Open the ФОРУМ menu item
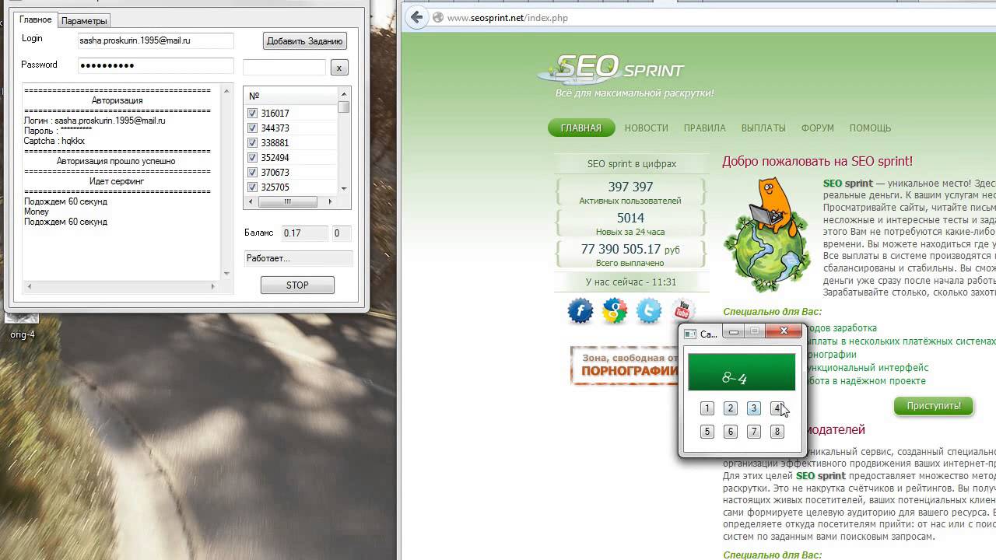Screen dimensions: 996x560 pos(817,128)
